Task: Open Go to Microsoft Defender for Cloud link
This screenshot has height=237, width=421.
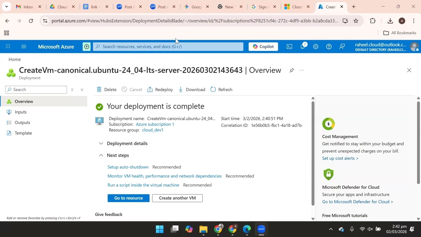Action: [358, 202]
